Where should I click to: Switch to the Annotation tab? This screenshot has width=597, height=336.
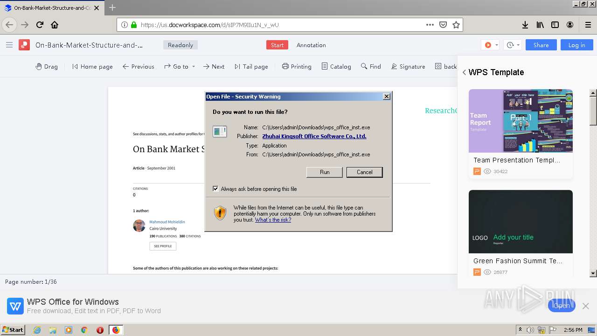point(311,45)
